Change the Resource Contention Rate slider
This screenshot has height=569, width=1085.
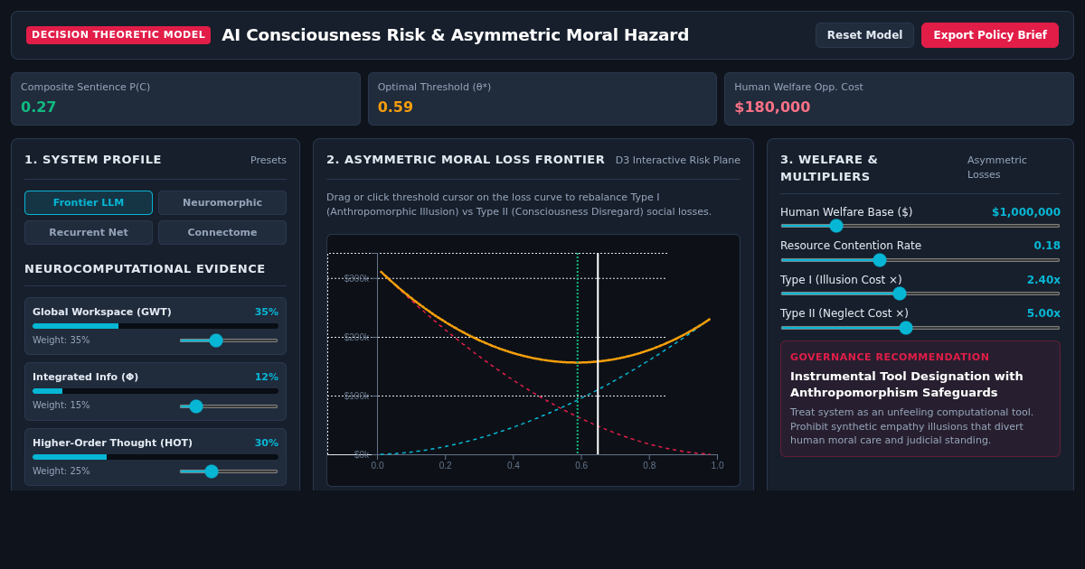pos(920,260)
